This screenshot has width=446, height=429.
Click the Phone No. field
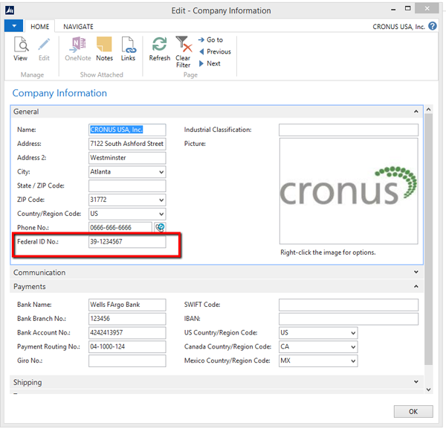120,227
